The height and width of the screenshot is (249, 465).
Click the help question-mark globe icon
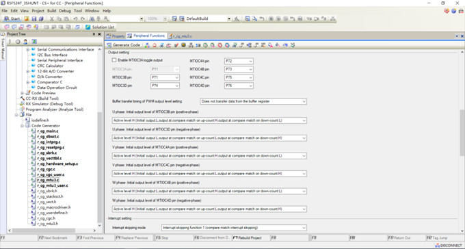click(454, 11)
